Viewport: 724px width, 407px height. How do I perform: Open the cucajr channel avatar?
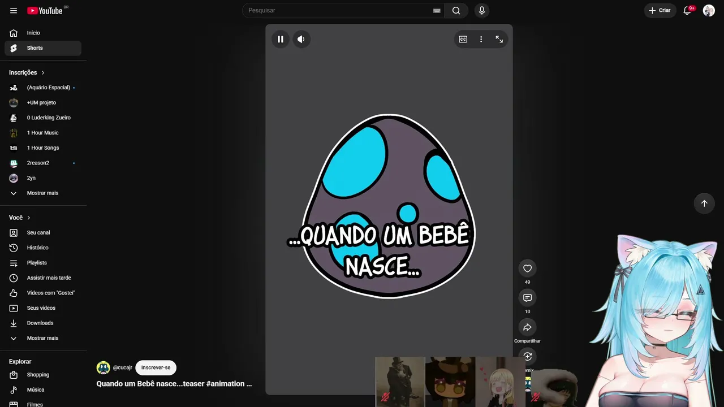(x=103, y=367)
